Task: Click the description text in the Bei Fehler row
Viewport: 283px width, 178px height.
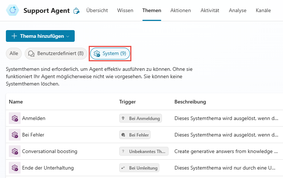Action: [x=226, y=135]
